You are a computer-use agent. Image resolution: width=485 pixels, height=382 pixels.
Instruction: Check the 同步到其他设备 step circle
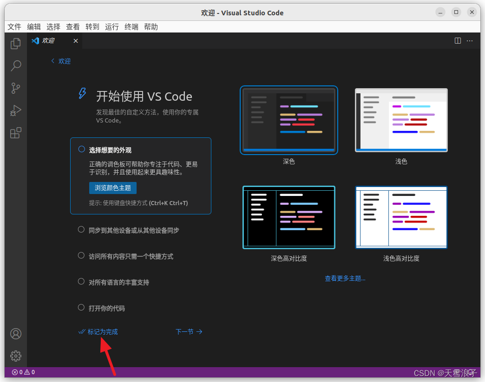(81, 230)
